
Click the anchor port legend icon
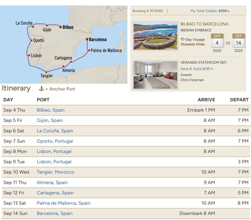click(x=41, y=89)
